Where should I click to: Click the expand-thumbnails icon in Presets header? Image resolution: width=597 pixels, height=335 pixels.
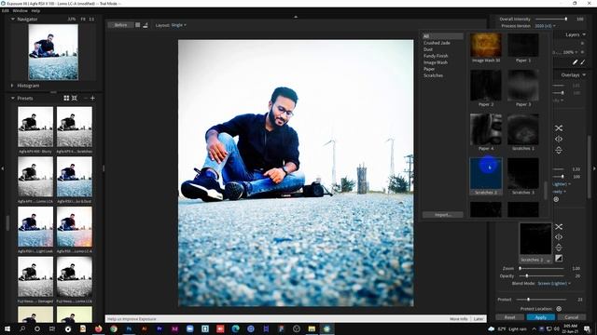(x=75, y=98)
